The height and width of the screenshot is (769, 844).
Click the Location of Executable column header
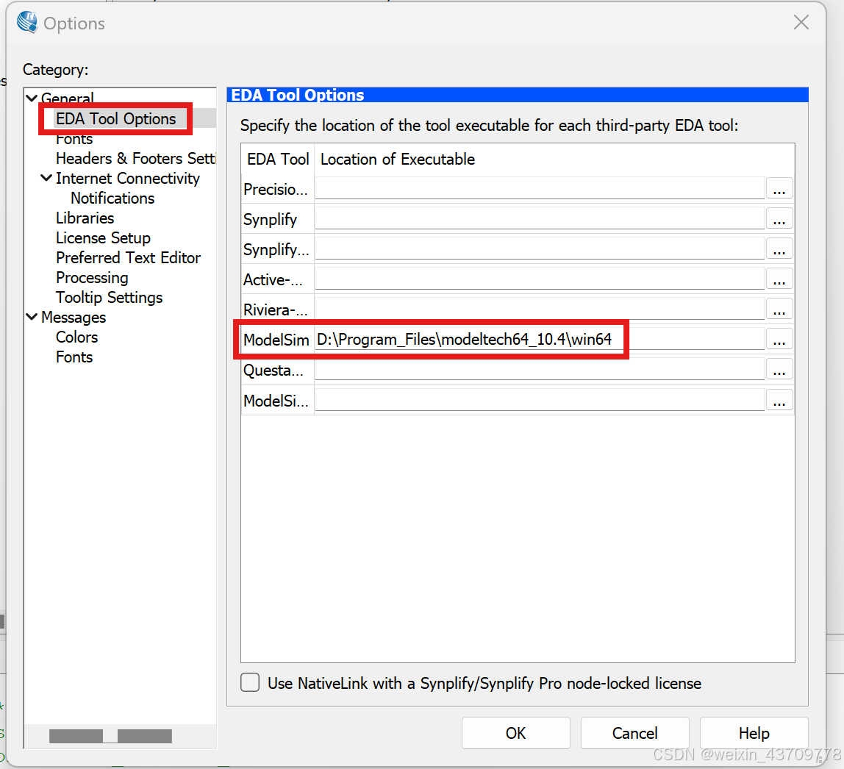pos(398,160)
